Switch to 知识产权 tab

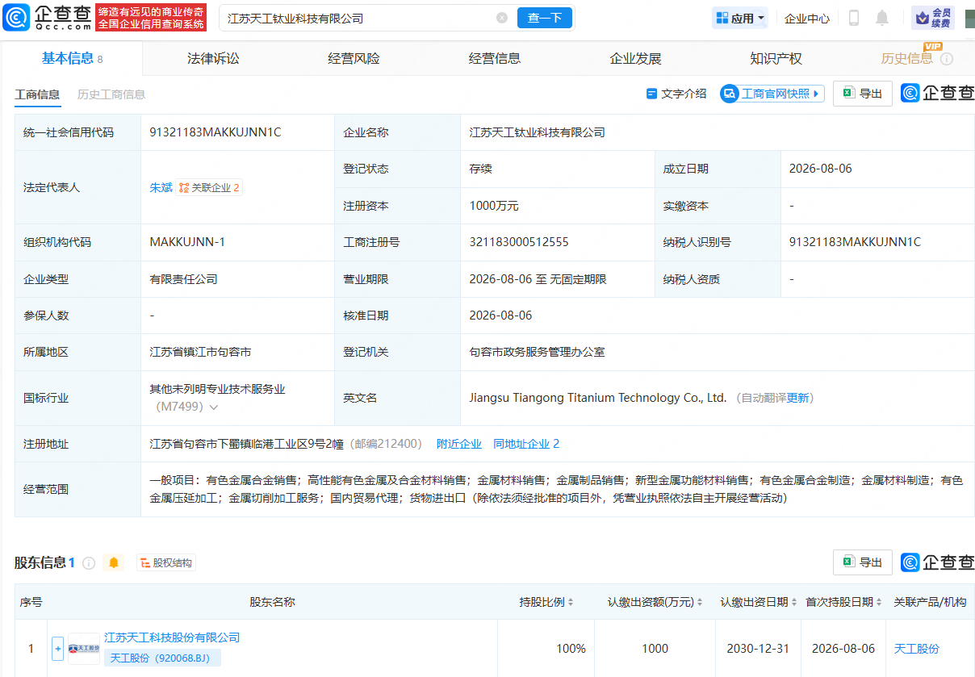776,58
